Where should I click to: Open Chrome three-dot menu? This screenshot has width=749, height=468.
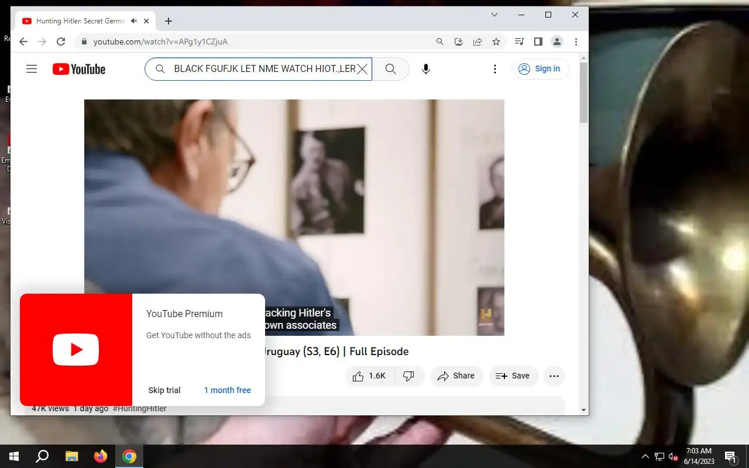(576, 42)
